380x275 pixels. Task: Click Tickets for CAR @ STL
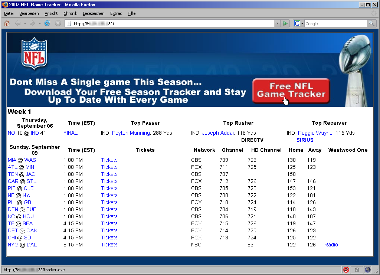[109, 181]
